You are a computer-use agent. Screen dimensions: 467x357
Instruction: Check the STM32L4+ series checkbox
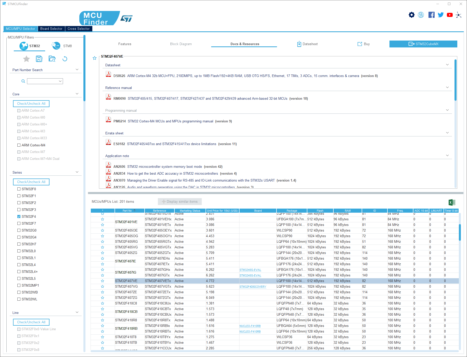[19, 272]
